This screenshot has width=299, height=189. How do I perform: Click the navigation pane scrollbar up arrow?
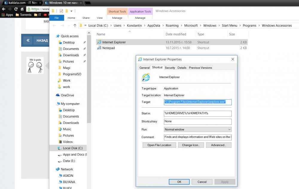[89, 33]
